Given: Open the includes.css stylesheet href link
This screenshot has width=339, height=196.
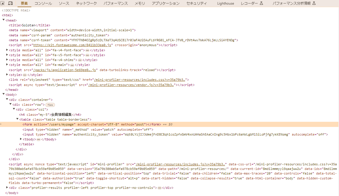Looking at the screenshot, I should tap(139, 80).
